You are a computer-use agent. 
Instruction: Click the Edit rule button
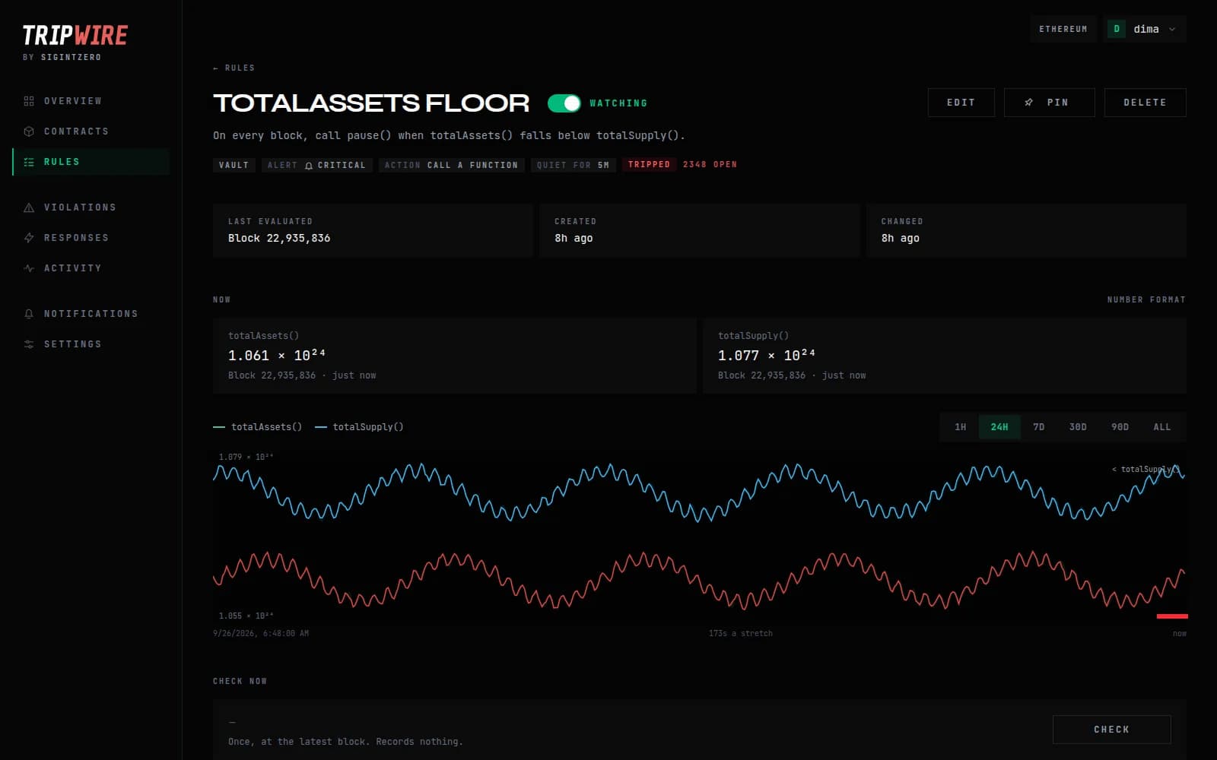tap(961, 103)
